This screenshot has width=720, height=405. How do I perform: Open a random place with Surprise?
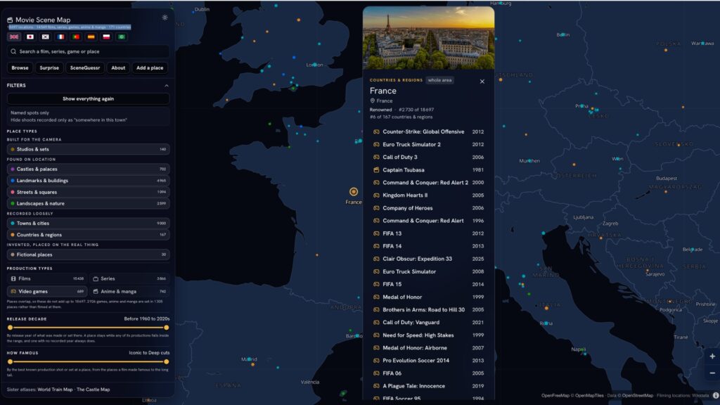pyautogui.click(x=49, y=68)
